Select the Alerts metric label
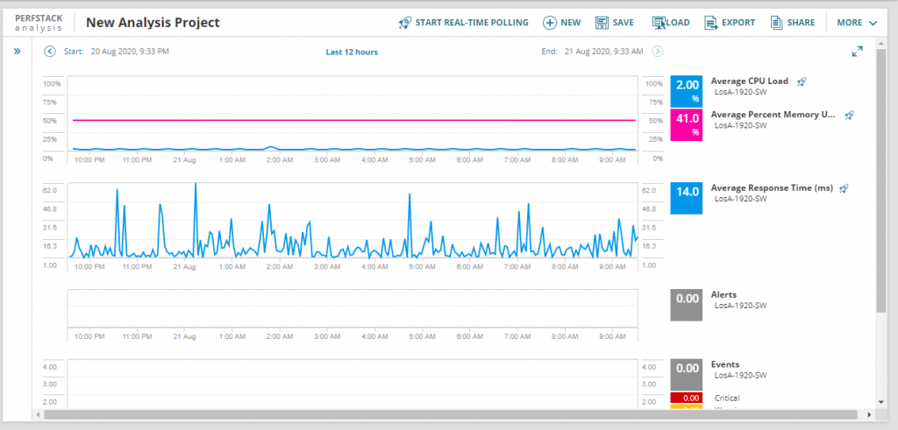 pyautogui.click(x=723, y=294)
